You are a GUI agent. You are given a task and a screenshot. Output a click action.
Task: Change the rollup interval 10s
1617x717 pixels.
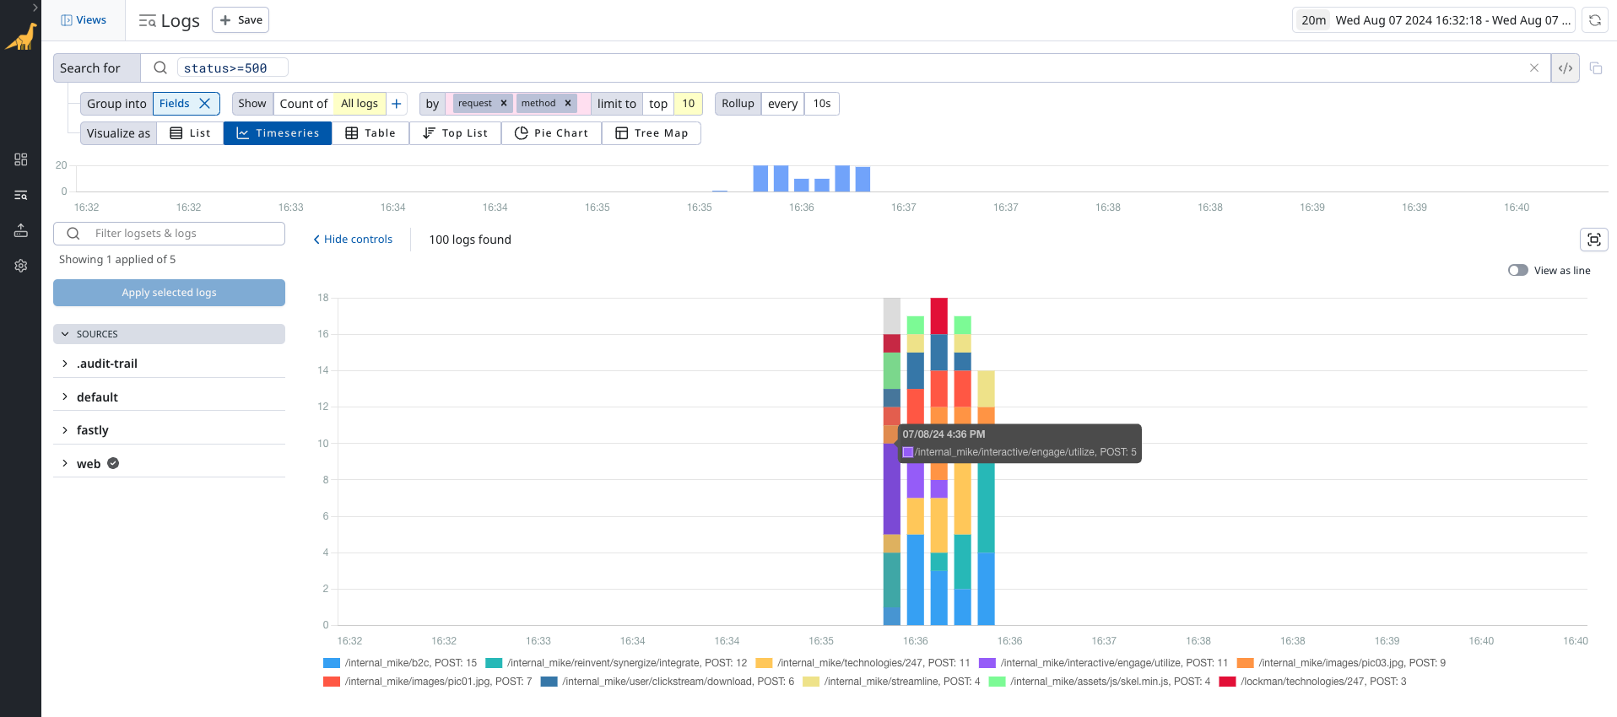click(822, 104)
